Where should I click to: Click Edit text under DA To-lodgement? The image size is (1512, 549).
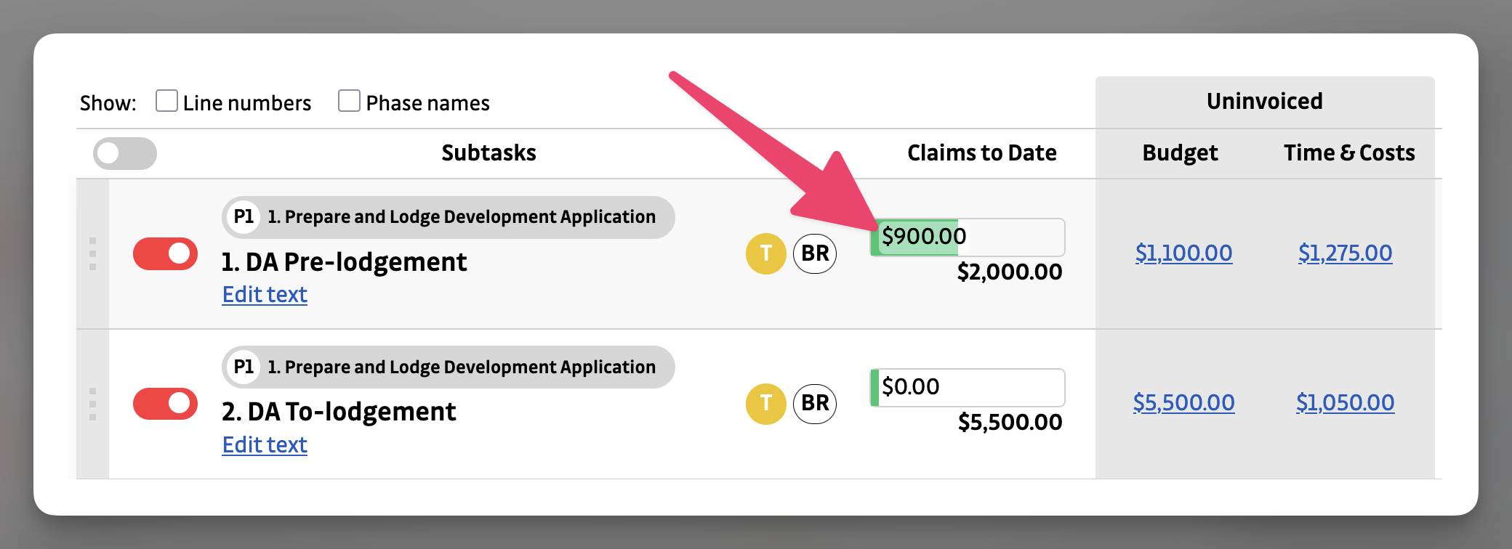(265, 445)
